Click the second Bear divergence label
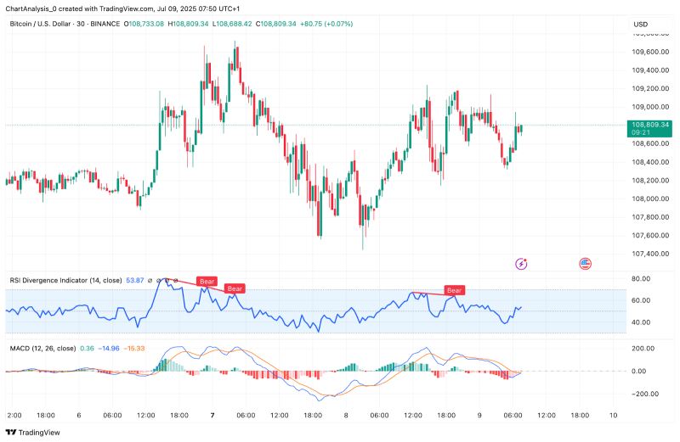Image resolution: width=680 pixels, height=442 pixels. coord(235,289)
